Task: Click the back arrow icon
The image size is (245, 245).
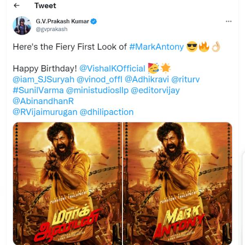Action: pos(17,6)
